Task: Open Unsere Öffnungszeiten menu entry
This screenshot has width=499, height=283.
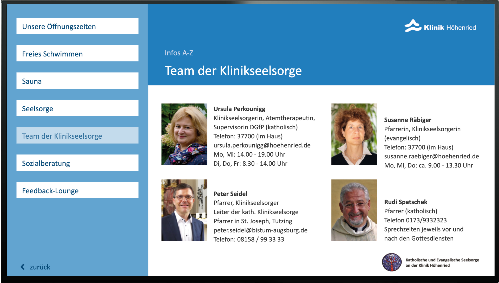Action: pyautogui.click(x=77, y=26)
